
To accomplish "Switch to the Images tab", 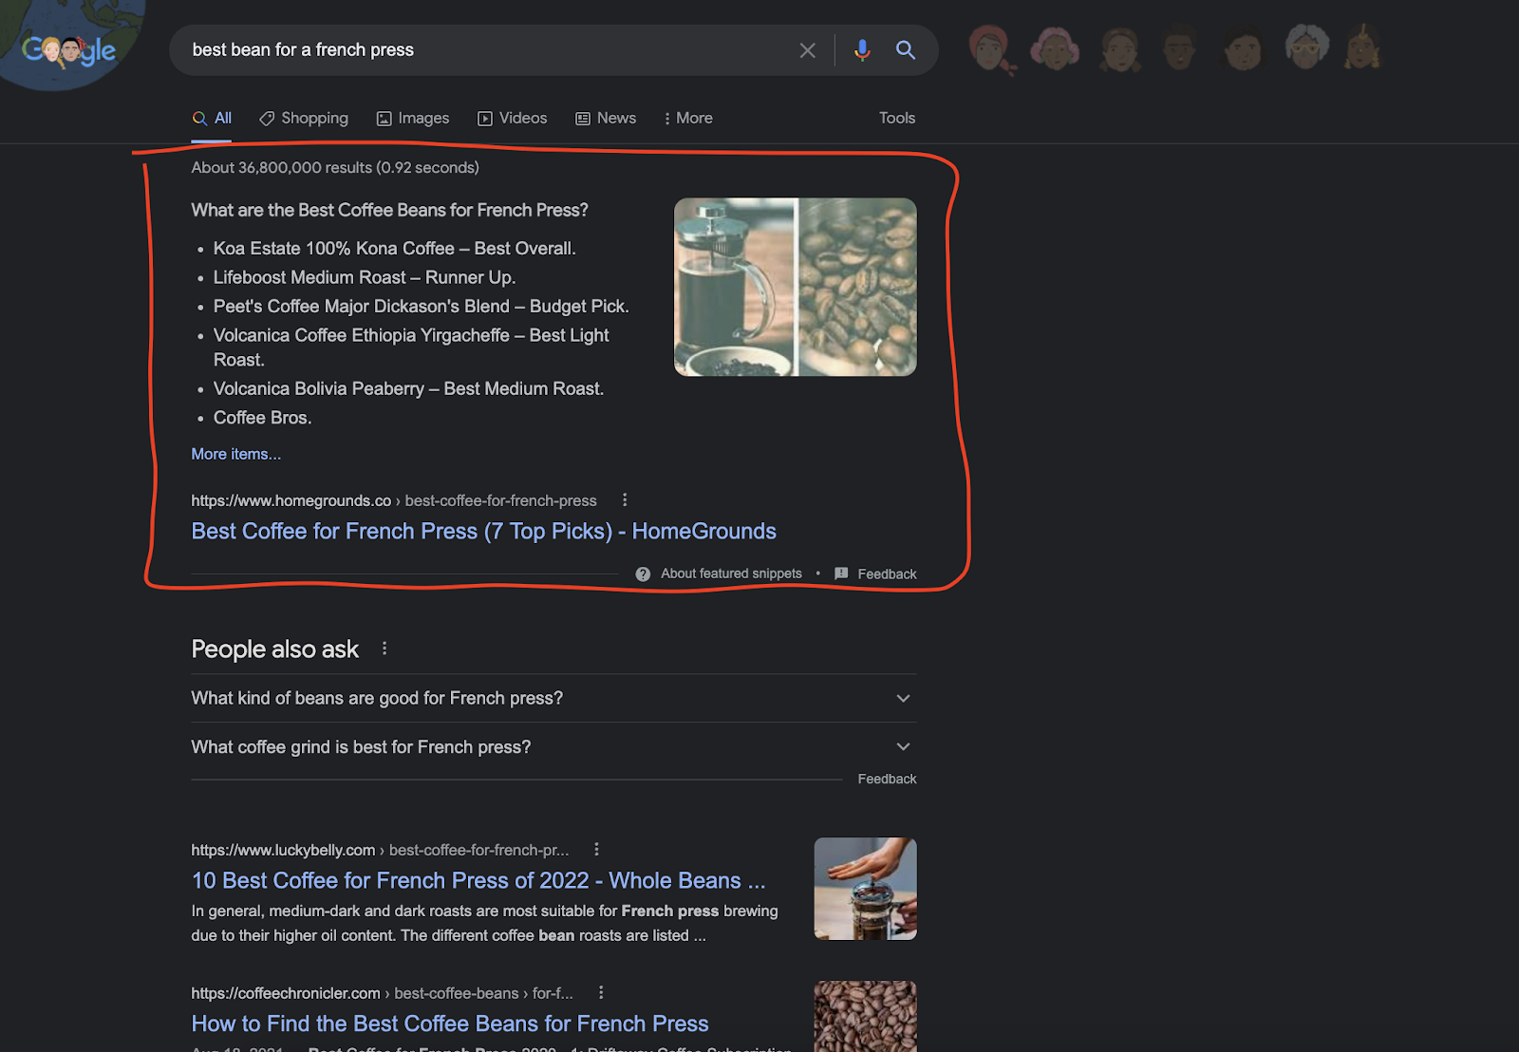I will 413,118.
